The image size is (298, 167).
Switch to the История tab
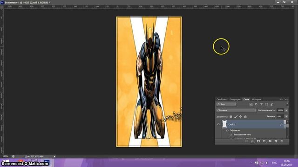point(257,99)
